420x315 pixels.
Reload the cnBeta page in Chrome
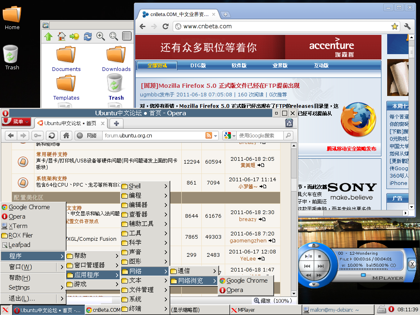[x=166, y=26]
